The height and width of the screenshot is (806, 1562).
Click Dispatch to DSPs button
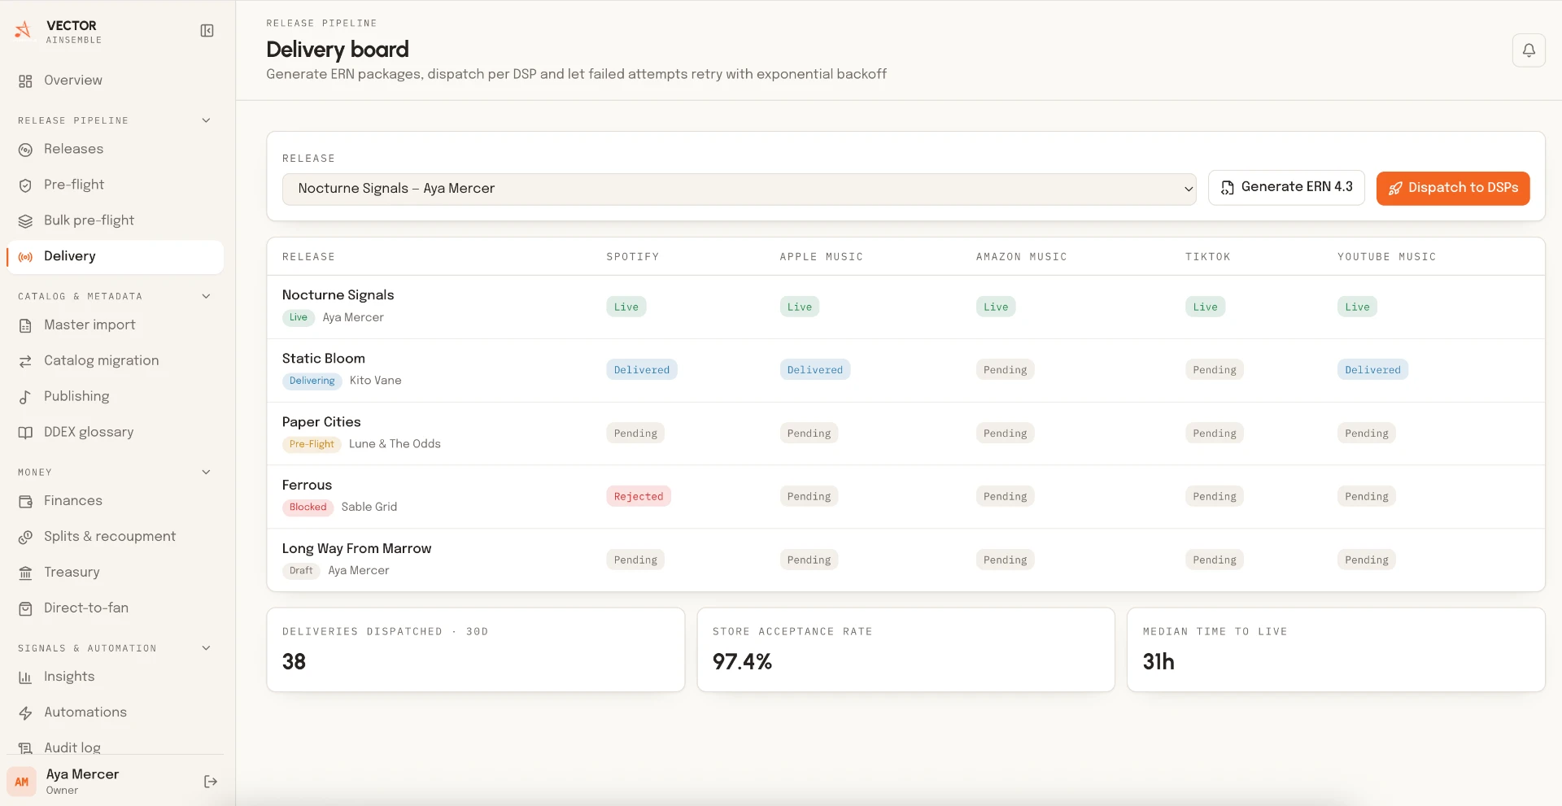(1453, 188)
